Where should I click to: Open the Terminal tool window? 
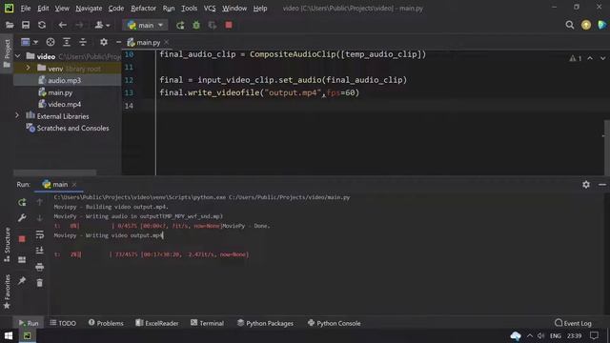(208, 323)
